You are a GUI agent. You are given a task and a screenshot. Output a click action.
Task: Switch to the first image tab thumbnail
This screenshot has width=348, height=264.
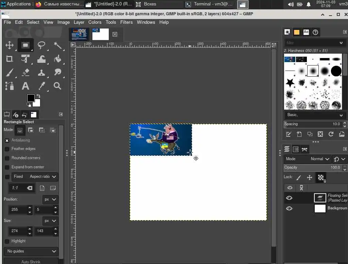point(79,34)
